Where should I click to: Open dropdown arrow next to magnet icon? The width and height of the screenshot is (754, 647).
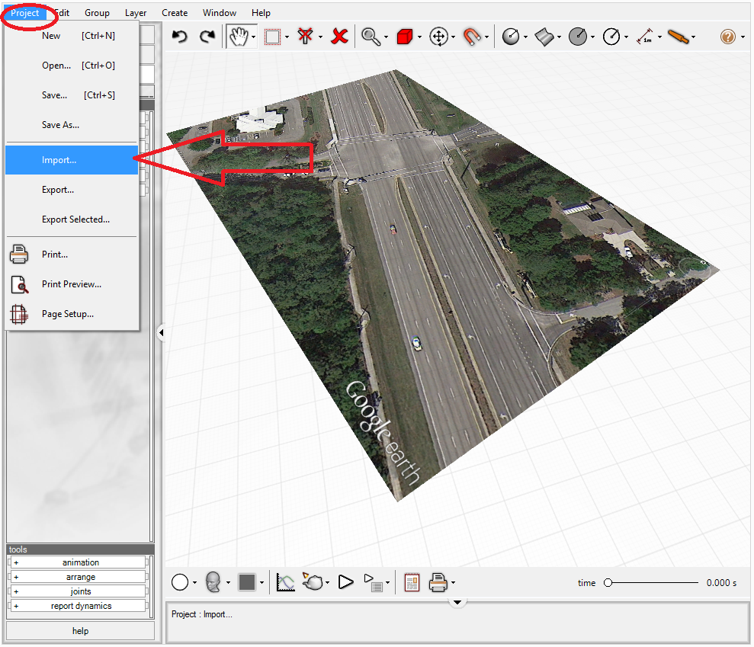(486, 37)
